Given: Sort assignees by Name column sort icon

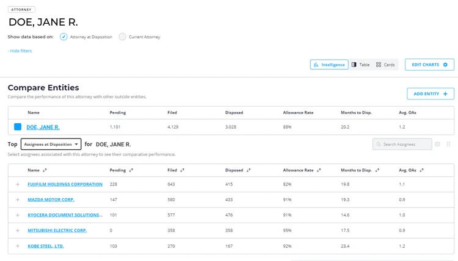Looking at the screenshot, I should point(45,170).
